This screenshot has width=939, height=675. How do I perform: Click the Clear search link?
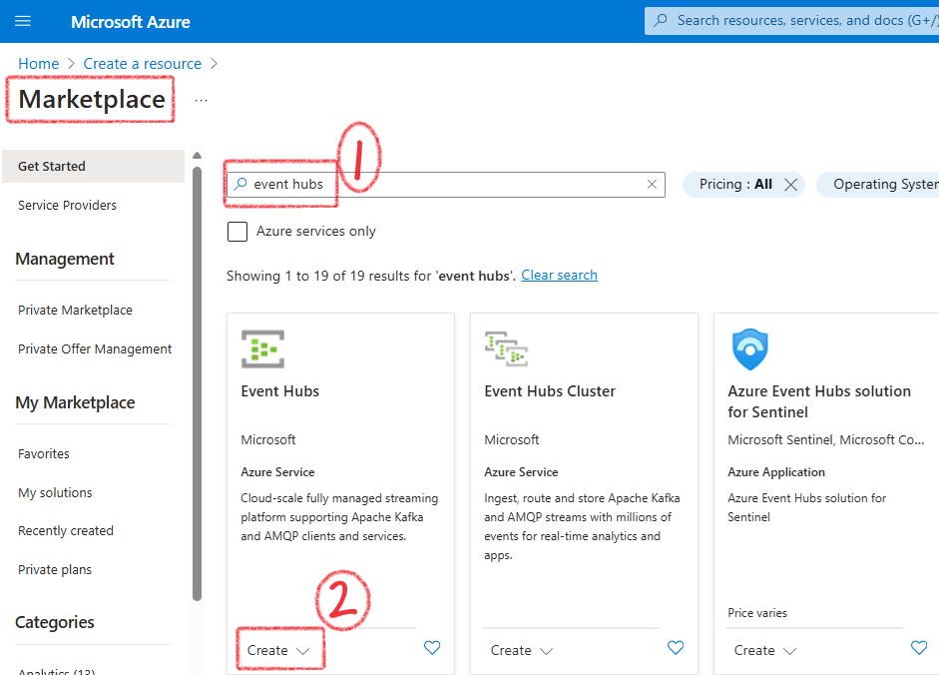pos(560,276)
